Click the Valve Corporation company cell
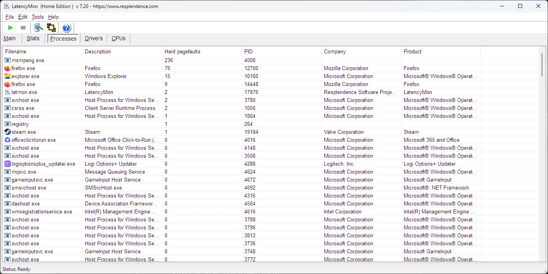This screenshot has width=548, height=274. coord(344,132)
